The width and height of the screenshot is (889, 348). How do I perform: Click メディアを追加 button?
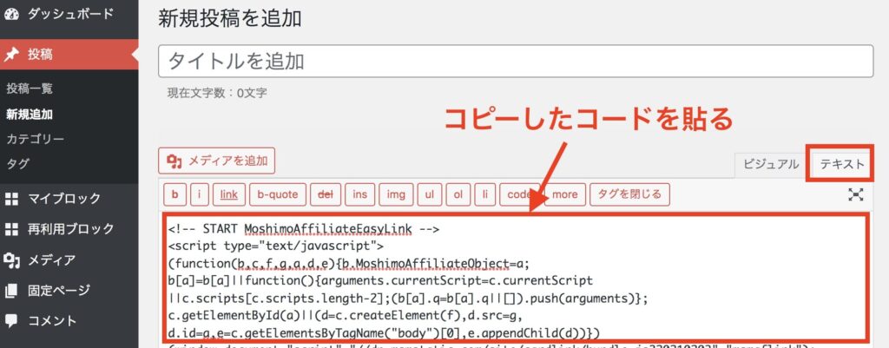216,161
